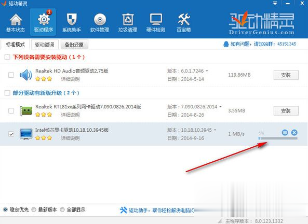Image resolution: width=308 pixels, height=224 pixels.
Task: Click the 部分驱动有新版升级 (2个) heading
Action: pos(46,93)
